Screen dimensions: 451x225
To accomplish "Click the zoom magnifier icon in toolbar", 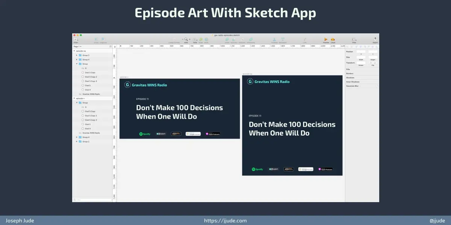I will point(186,39).
